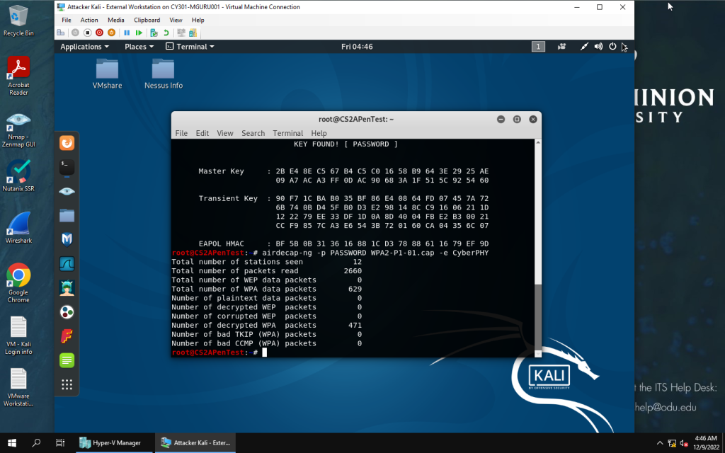Open green notes icon in Kali dock
The image size is (725, 453).
(67, 360)
